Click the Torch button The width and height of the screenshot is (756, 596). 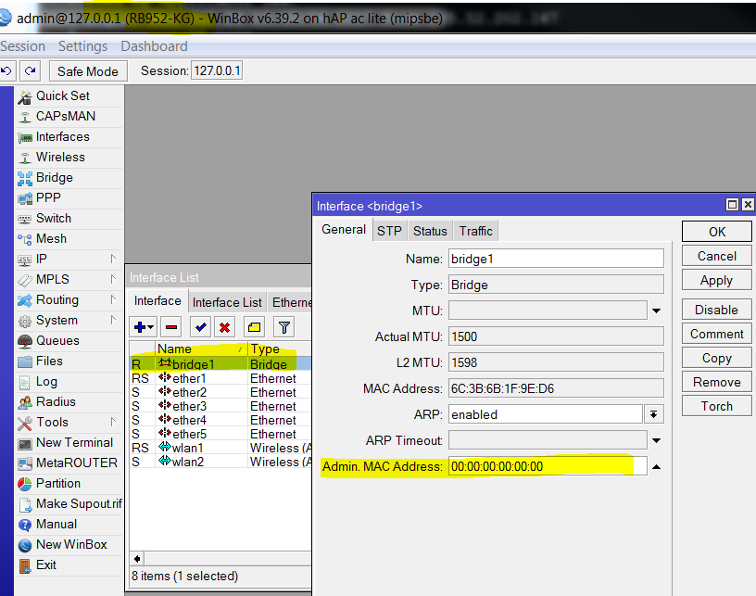715,405
